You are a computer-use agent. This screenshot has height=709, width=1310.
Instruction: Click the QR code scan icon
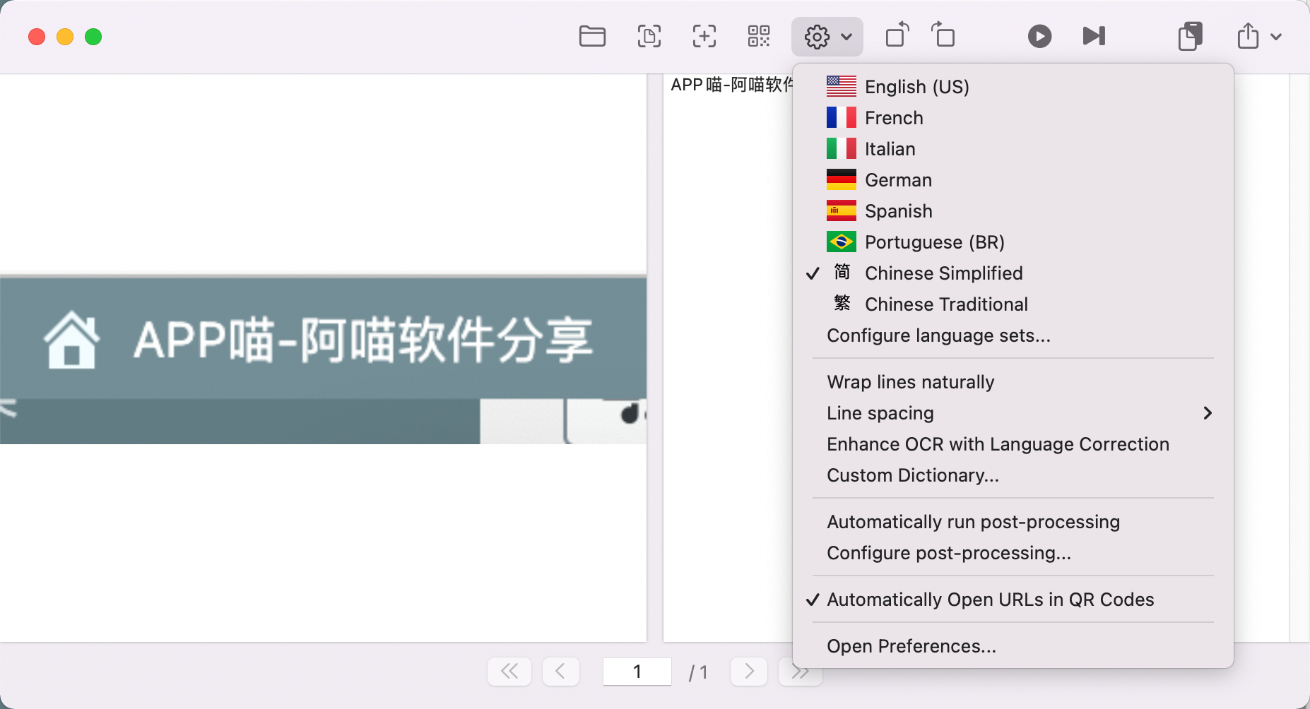point(759,36)
